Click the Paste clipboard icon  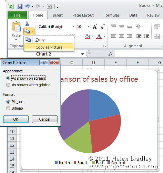(x=16, y=26)
